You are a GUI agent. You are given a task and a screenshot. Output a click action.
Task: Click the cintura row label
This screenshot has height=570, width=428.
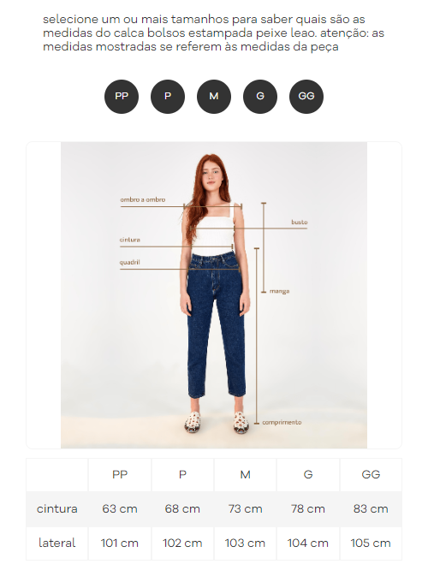coord(56,508)
